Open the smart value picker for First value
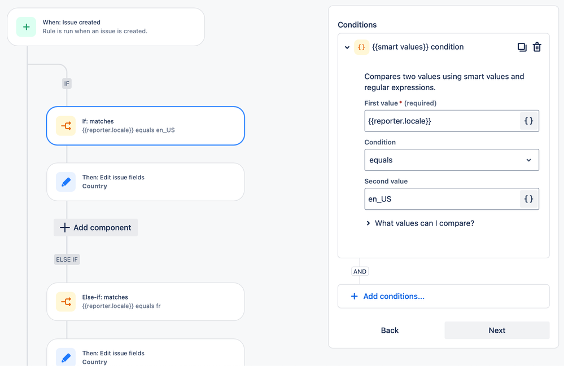Screen dimensions: 564x366 [529, 121]
